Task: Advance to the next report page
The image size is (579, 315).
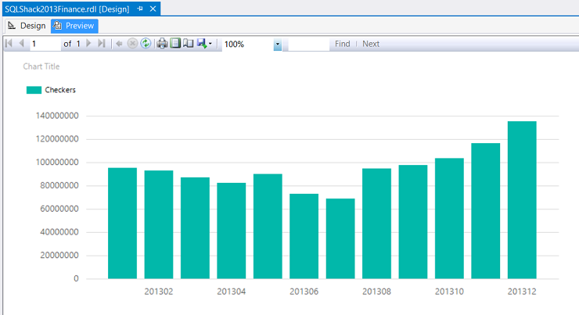Action: pos(88,44)
